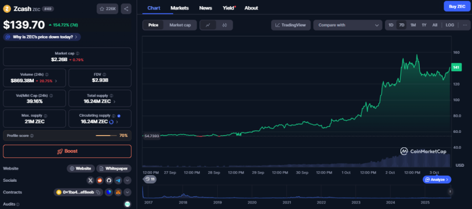472x209 pixels.
Task: Open the TradingView chart button
Action: 290,25
